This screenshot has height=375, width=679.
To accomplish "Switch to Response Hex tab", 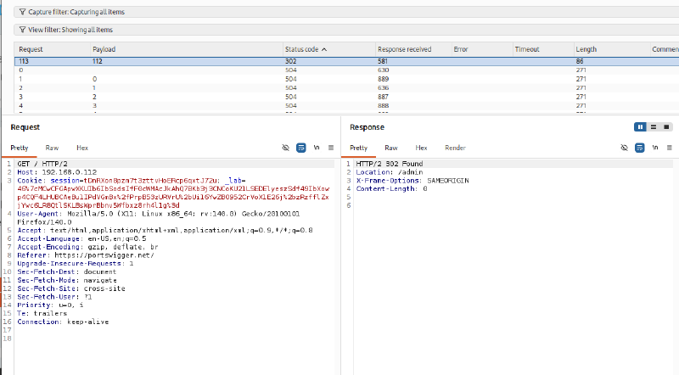I will coord(421,148).
